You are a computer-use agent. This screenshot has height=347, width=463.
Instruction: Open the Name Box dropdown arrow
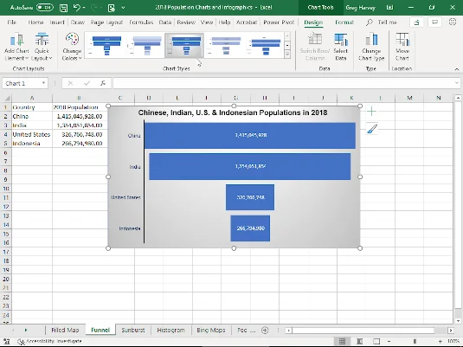pos(43,83)
